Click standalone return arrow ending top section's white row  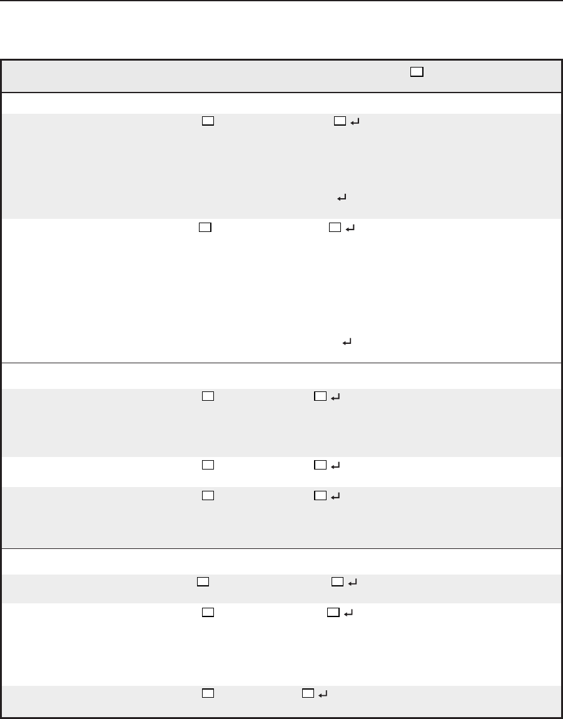pyautogui.click(x=348, y=342)
